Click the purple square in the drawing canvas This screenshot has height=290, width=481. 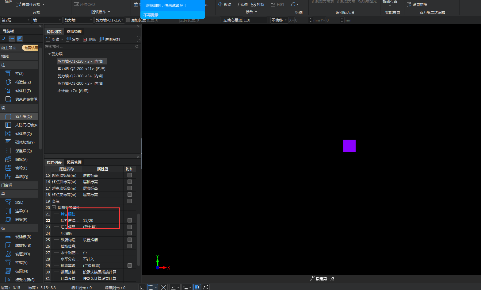point(349,146)
